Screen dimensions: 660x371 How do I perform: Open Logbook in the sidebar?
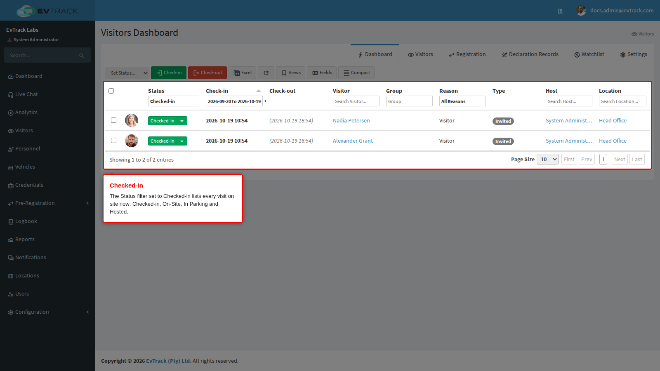pyautogui.click(x=26, y=221)
